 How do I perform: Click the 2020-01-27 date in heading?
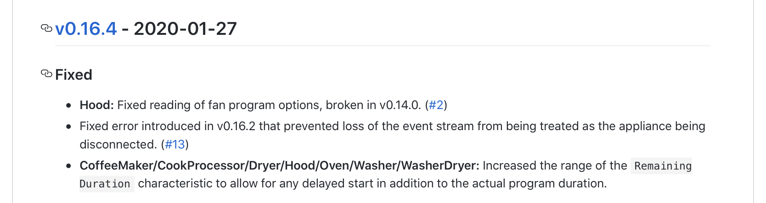tap(185, 28)
